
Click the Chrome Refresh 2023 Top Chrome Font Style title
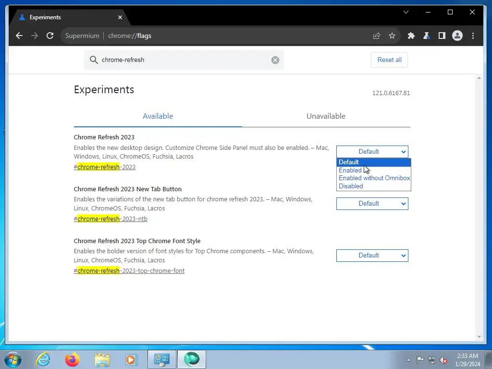(137, 241)
